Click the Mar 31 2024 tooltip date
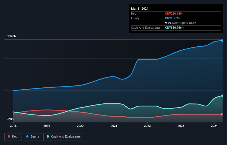Screen dimensions: 227x145 point(140,9)
